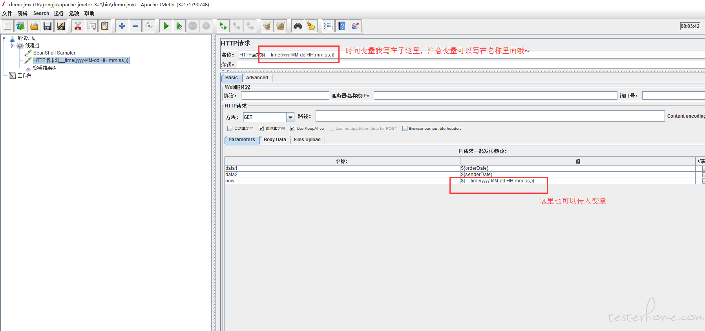Click the Cut scissors icon in toolbar
705x331 pixels.
click(78, 26)
